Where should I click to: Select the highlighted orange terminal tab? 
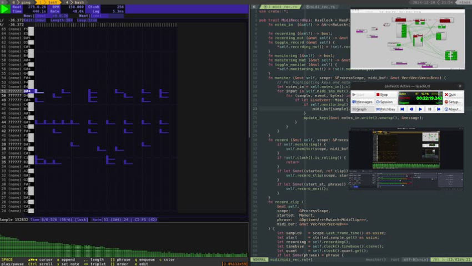[49, 2]
